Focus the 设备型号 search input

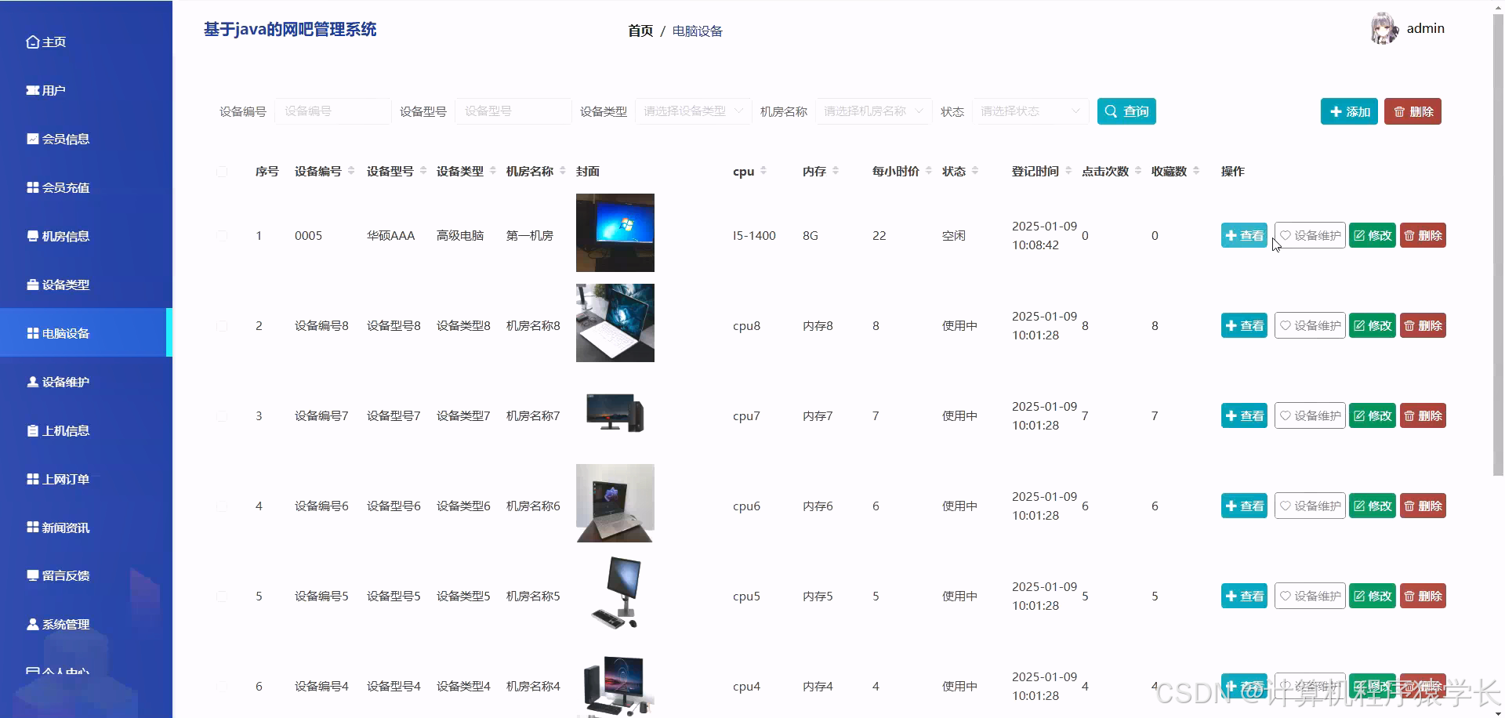click(x=513, y=111)
